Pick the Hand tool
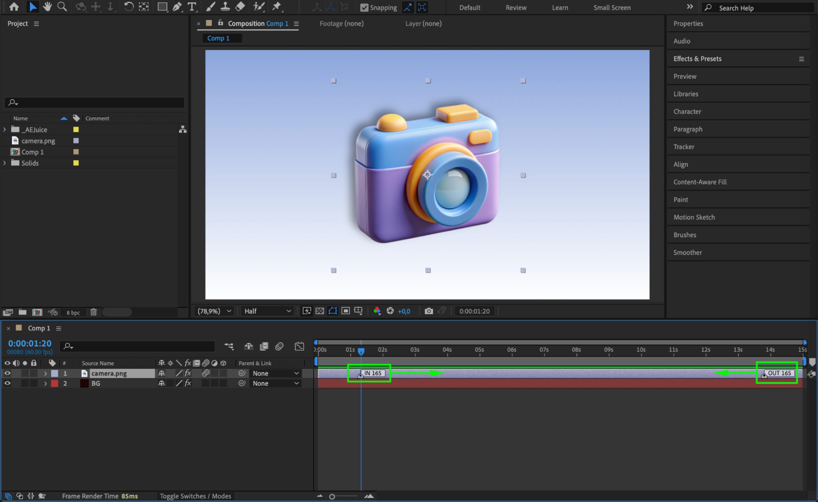 point(47,7)
